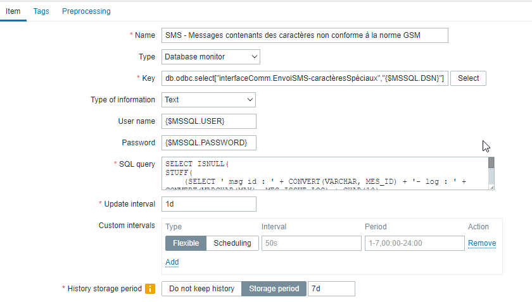Expand Type of information dropdown

pos(208,100)
